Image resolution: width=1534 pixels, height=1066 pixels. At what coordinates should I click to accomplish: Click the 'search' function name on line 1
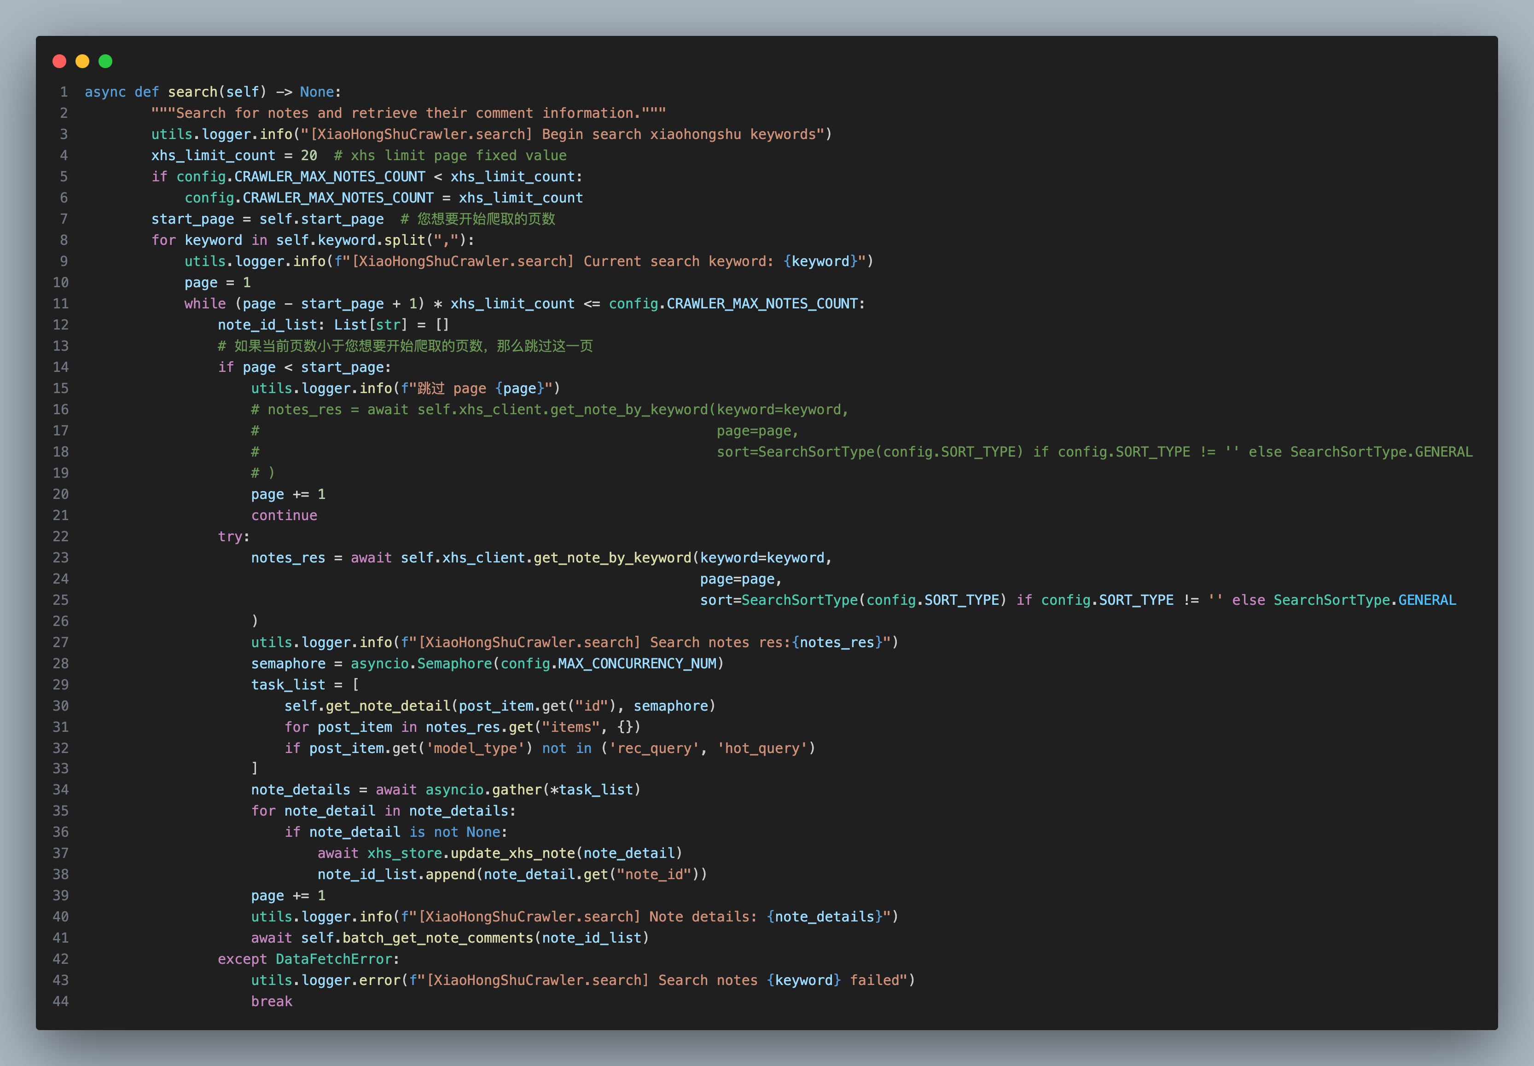(192, 92)
